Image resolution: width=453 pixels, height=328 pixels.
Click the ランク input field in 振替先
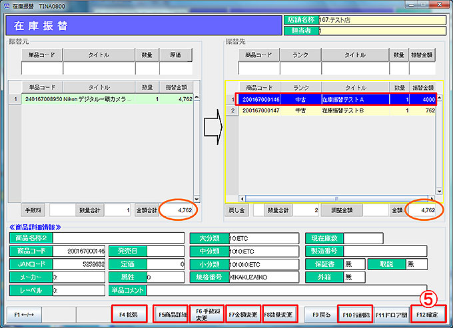point(300,68)
